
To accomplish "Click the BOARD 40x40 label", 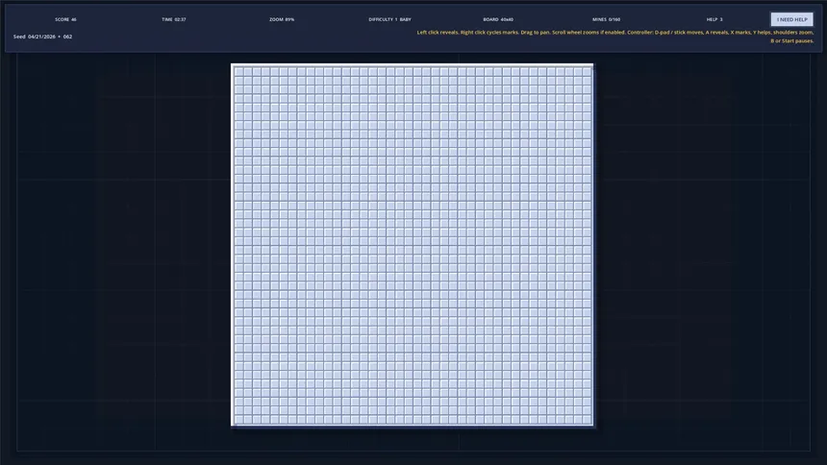I will tap(498, 19).
